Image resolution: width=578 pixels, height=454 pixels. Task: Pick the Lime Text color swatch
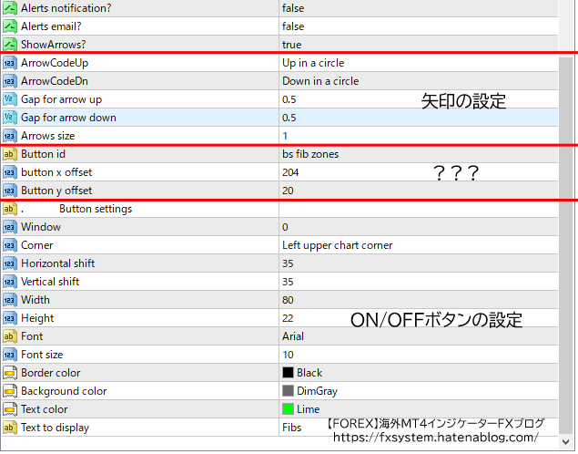pos(288,409)
